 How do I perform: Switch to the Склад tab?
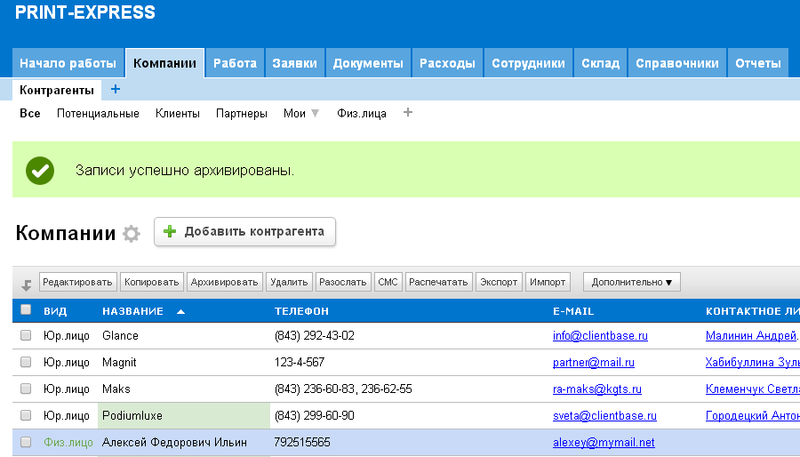[600, 63]
